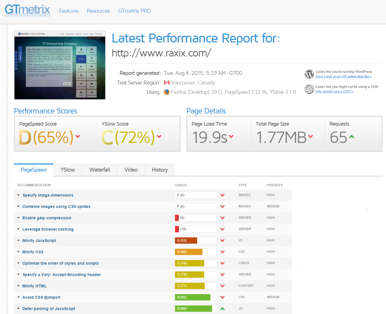
Task: Open the History tab
Action: (160, 170)
